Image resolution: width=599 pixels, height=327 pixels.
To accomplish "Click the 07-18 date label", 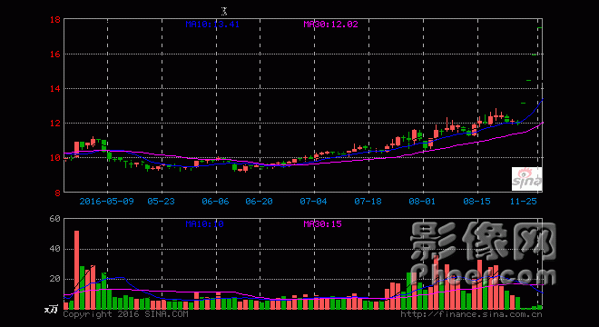I will click(368, 201).
